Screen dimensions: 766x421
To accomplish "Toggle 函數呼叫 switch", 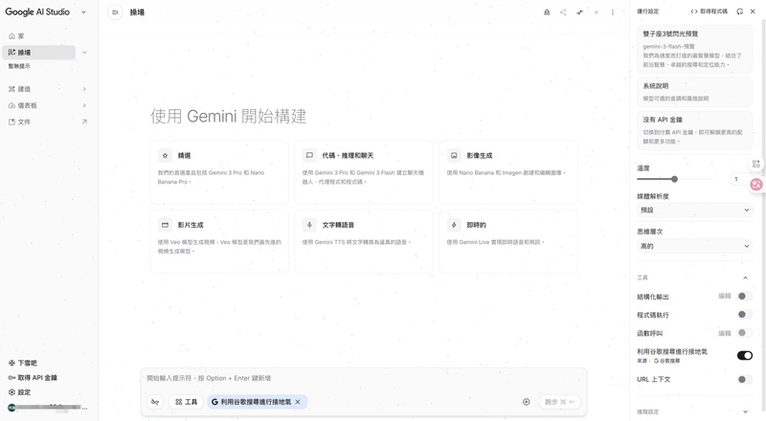I will pyautogui.click(x=745, y=333).
